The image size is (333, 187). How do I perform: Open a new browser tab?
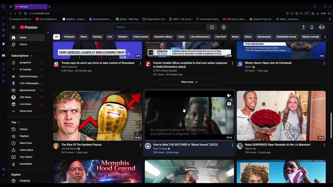(x=49, y=6)
